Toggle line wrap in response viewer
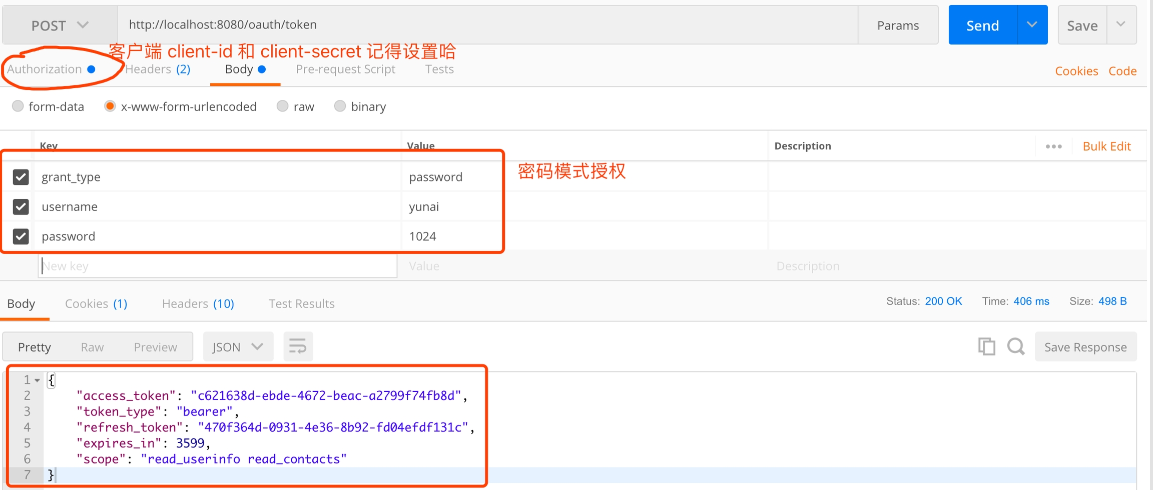The width and height of the screenshot is (1153, 490). (x=298, y=346)
